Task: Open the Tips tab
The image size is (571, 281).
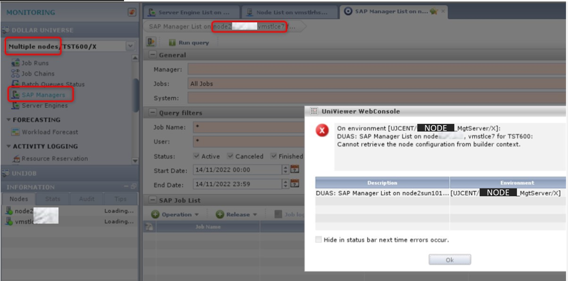Action: 120,199
